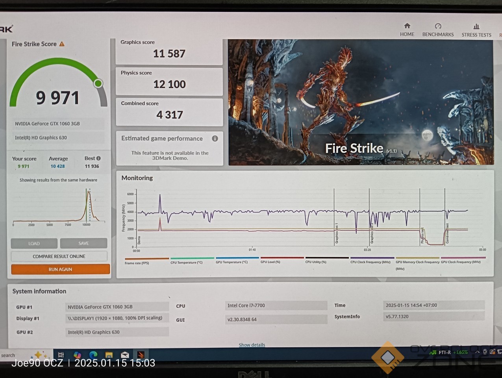This screenshot has height=378, width=502.
Task: Click the Estimated game performance info icon
Action: [x=215, y=139]
